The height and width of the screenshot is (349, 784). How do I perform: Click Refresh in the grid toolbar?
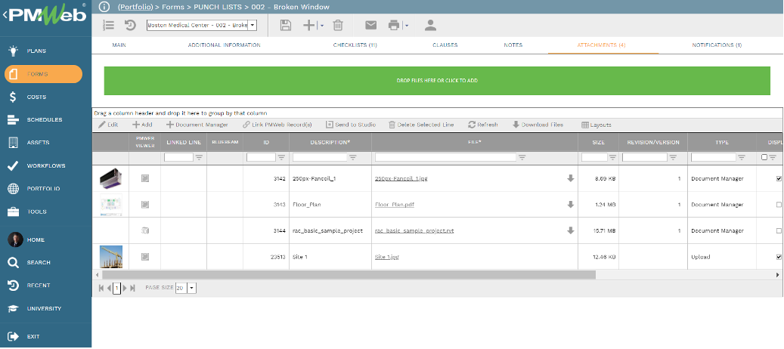[x=483, y=125]
